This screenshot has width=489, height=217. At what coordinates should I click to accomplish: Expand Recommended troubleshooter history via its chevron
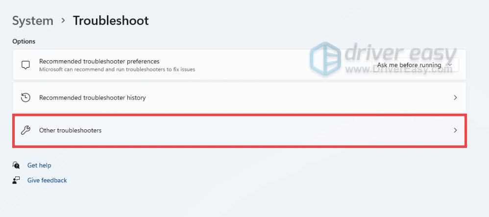tap(455, 97)
